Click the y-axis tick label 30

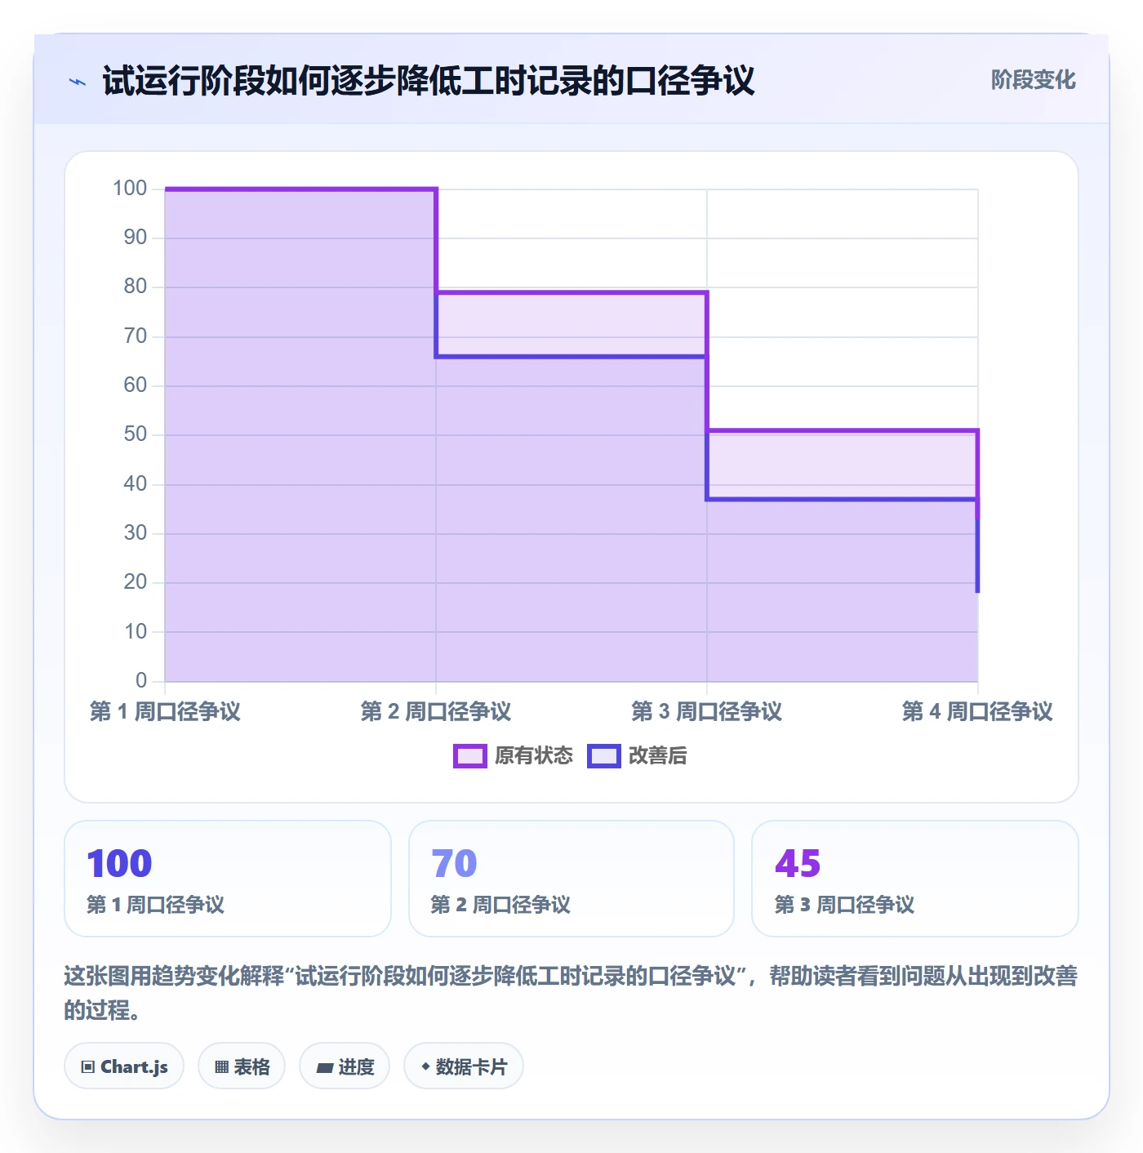pyautogui.click(x=136, y=533)
